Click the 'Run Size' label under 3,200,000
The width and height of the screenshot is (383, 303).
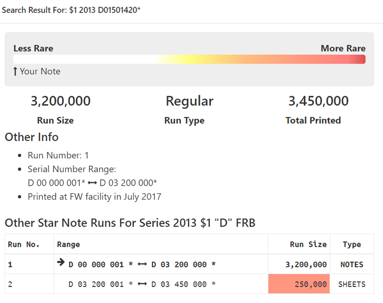tap(55, 120)
